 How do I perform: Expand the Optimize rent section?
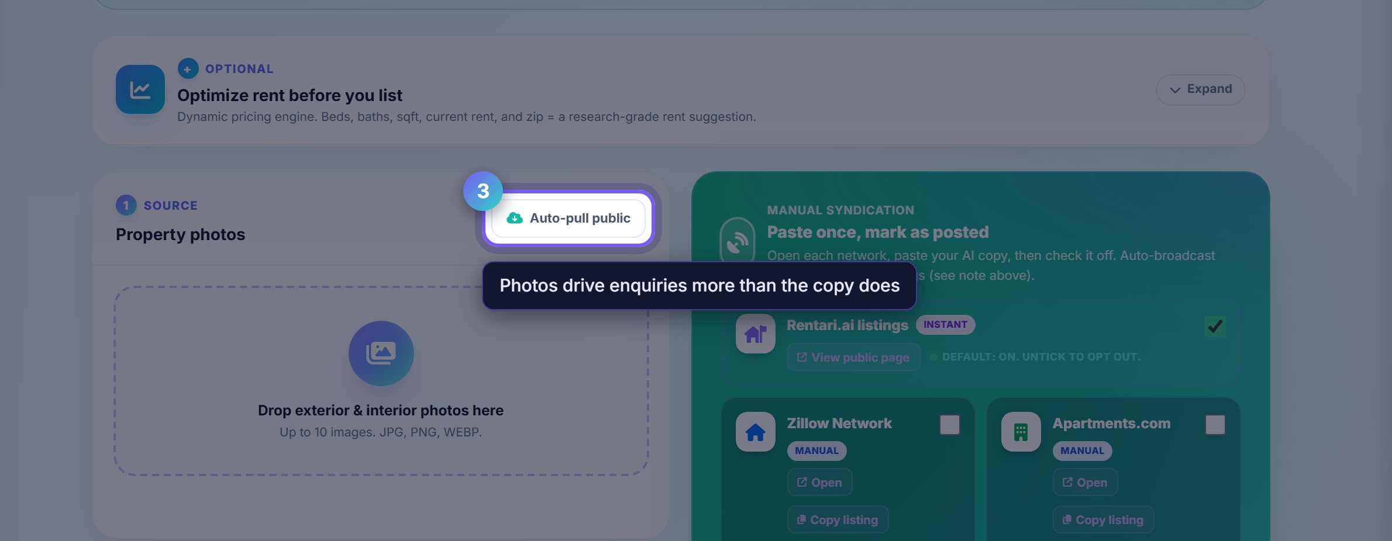[1200, 89]
